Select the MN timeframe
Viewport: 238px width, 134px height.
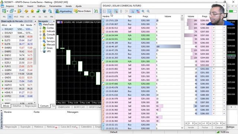click(52, 17)
